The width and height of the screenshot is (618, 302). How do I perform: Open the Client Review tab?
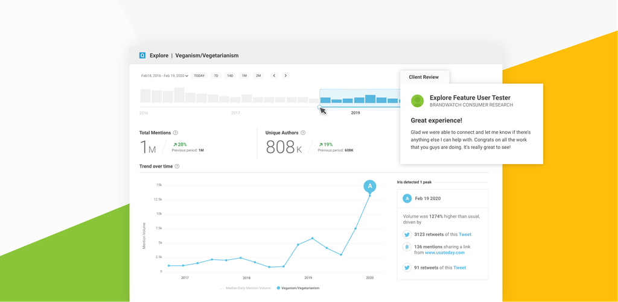424,77
